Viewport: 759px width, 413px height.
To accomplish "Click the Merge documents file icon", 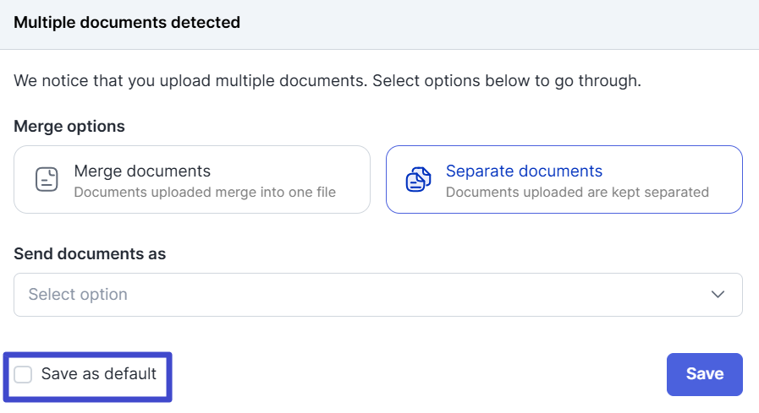I will (47, 179).
